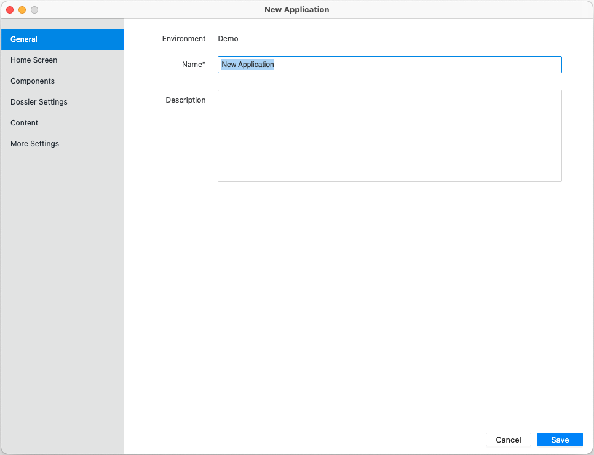Click the grayed-out zoom window button

34,10
